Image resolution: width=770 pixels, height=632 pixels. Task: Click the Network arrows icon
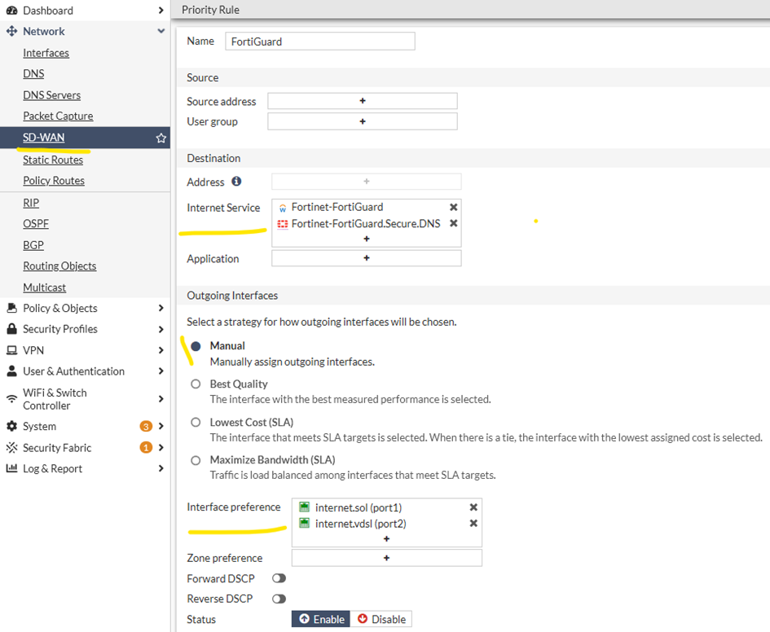tap(11, 32)
